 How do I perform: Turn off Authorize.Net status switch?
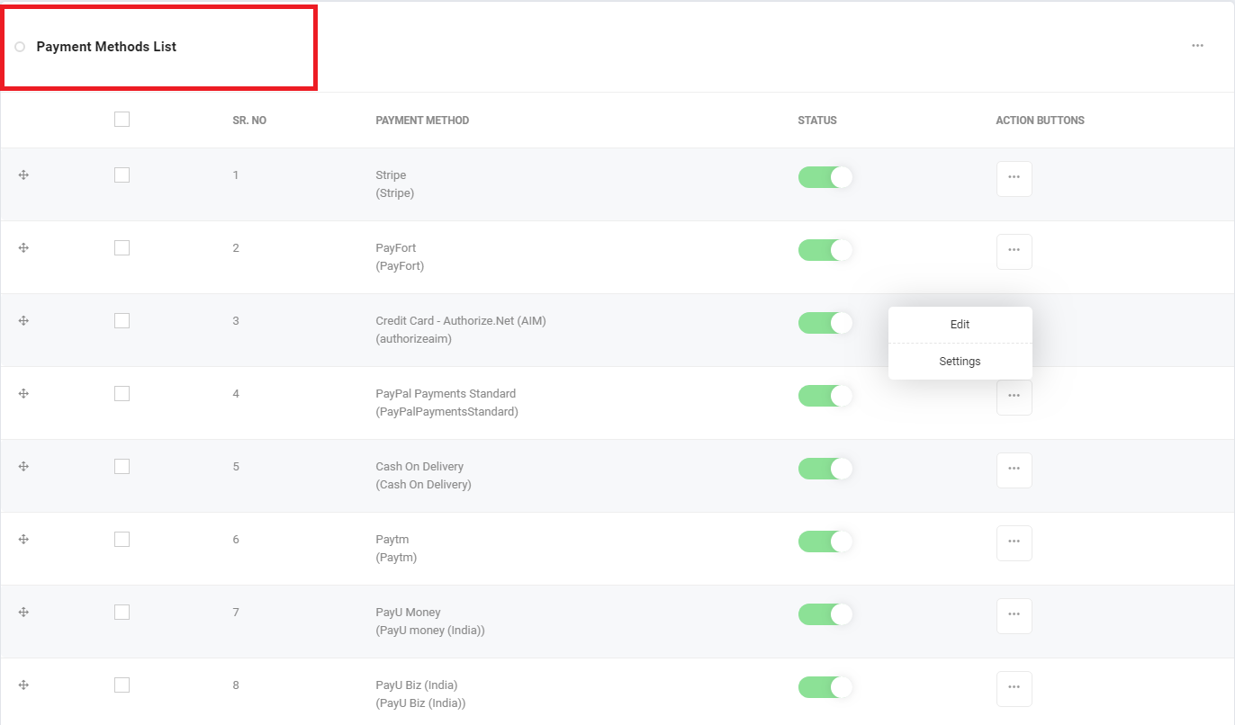pos(825,323)
